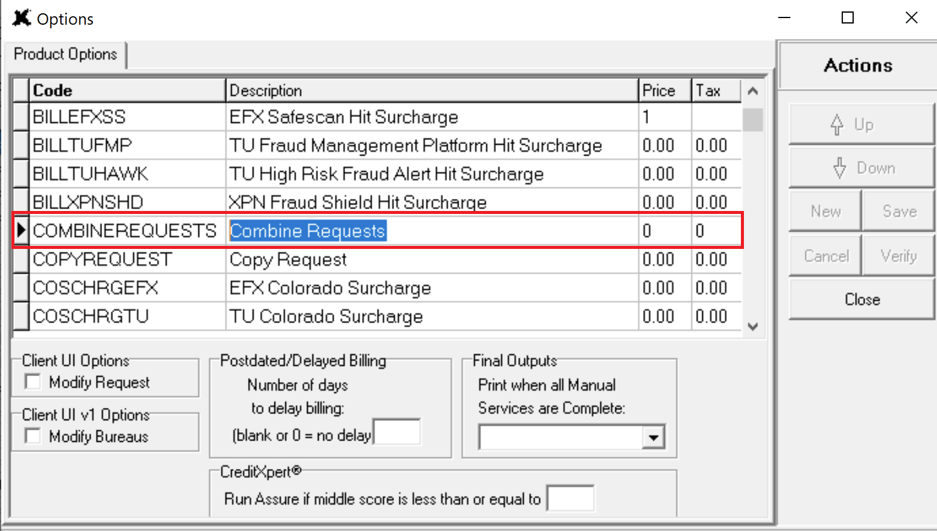937x531 pixels.
Task: Click the price cell of BILLEFXSS row
Action: click(665, 117)
